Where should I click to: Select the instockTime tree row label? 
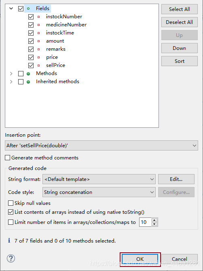point(60,33)
